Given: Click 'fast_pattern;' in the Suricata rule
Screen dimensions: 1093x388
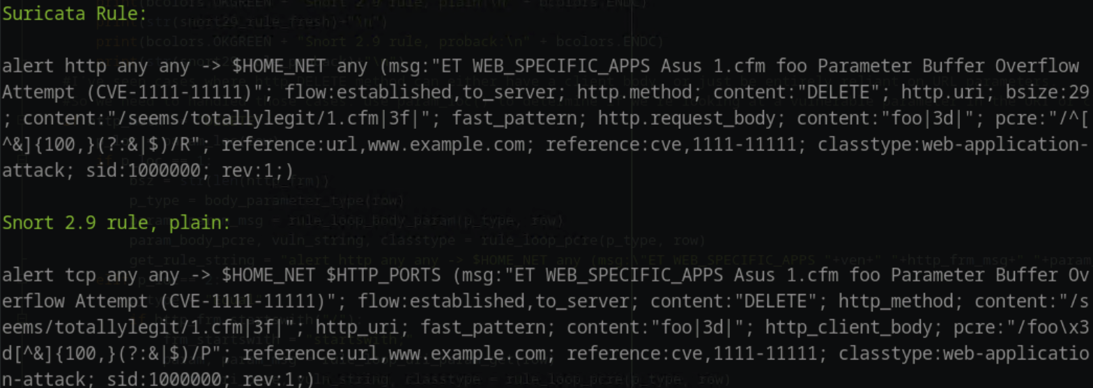Looking at the screenshot, I should coord(521,119).
